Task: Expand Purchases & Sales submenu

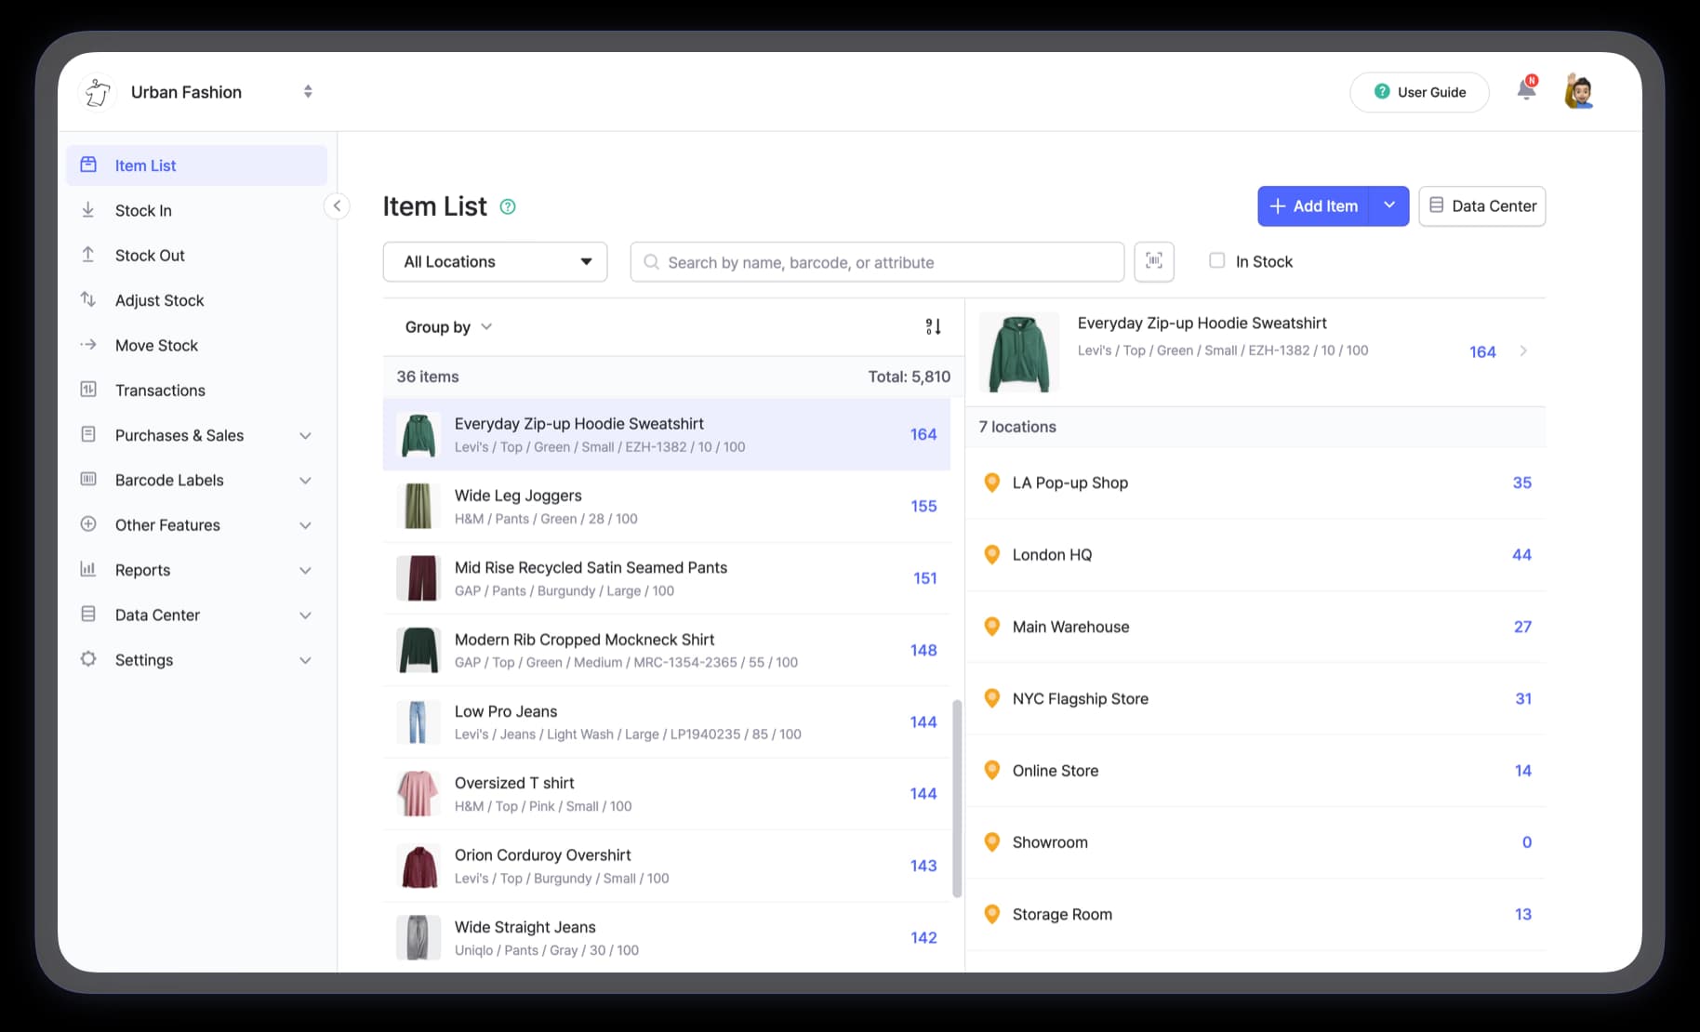Action: [x=305, y=435]
